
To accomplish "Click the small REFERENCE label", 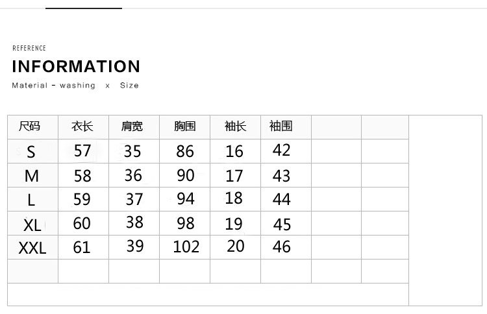I will coord(29,48).
